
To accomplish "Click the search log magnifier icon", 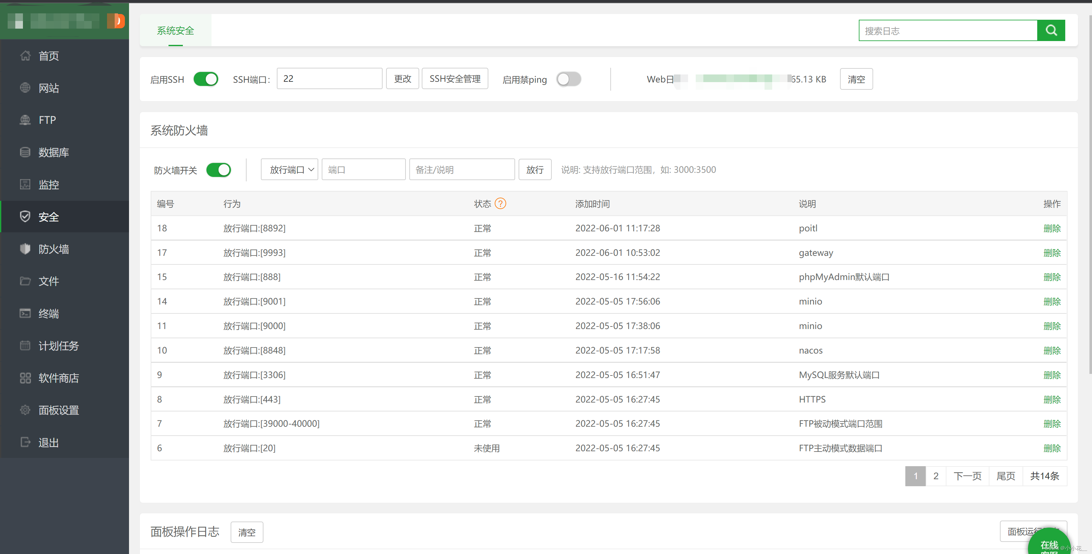I will pyautogui.click(x=1051, y=31).
